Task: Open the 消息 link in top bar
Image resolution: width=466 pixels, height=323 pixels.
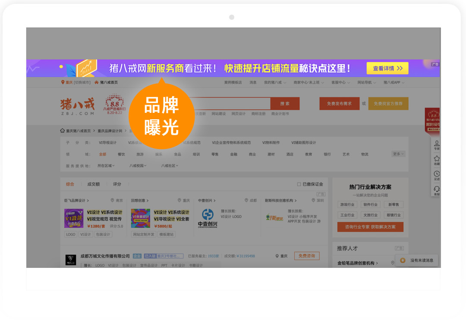Action: pos(253,82)
